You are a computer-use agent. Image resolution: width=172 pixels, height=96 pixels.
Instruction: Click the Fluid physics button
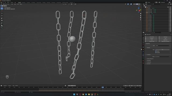[165, 38]
